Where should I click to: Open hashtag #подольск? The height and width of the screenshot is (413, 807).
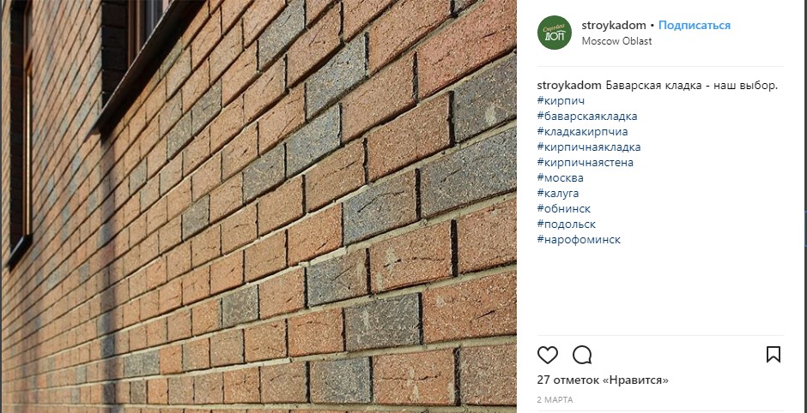567,224
